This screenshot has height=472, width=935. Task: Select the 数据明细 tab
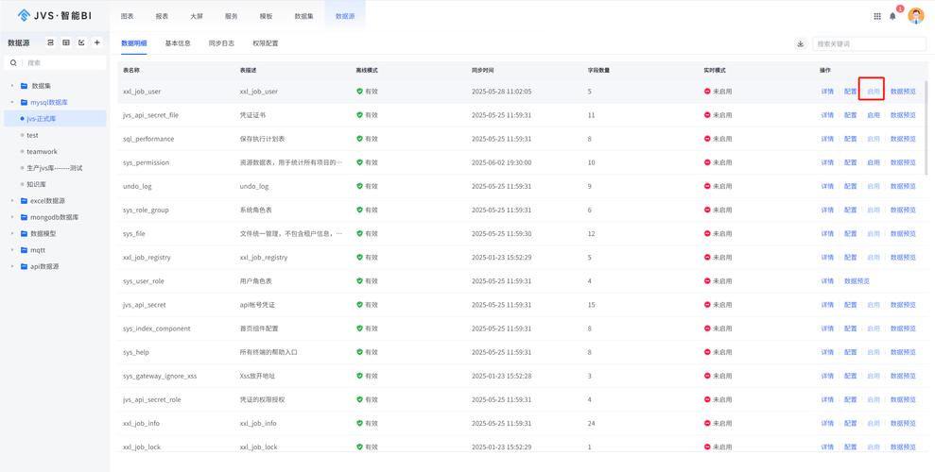click(x=134, y=43)
